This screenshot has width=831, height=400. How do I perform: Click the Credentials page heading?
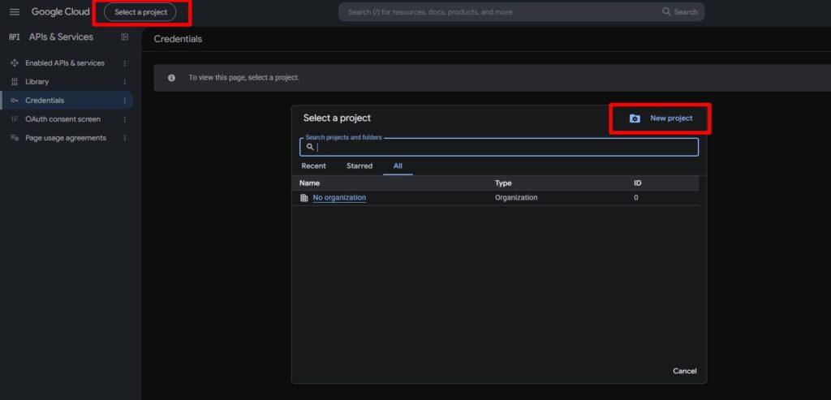tap(178, 39)
